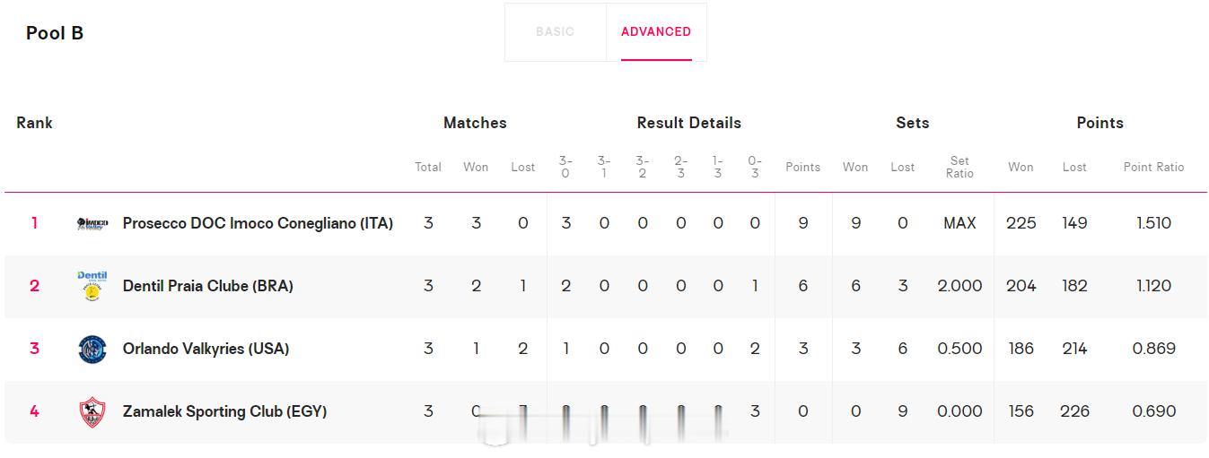Click the Pool B heading

point(55,33)
